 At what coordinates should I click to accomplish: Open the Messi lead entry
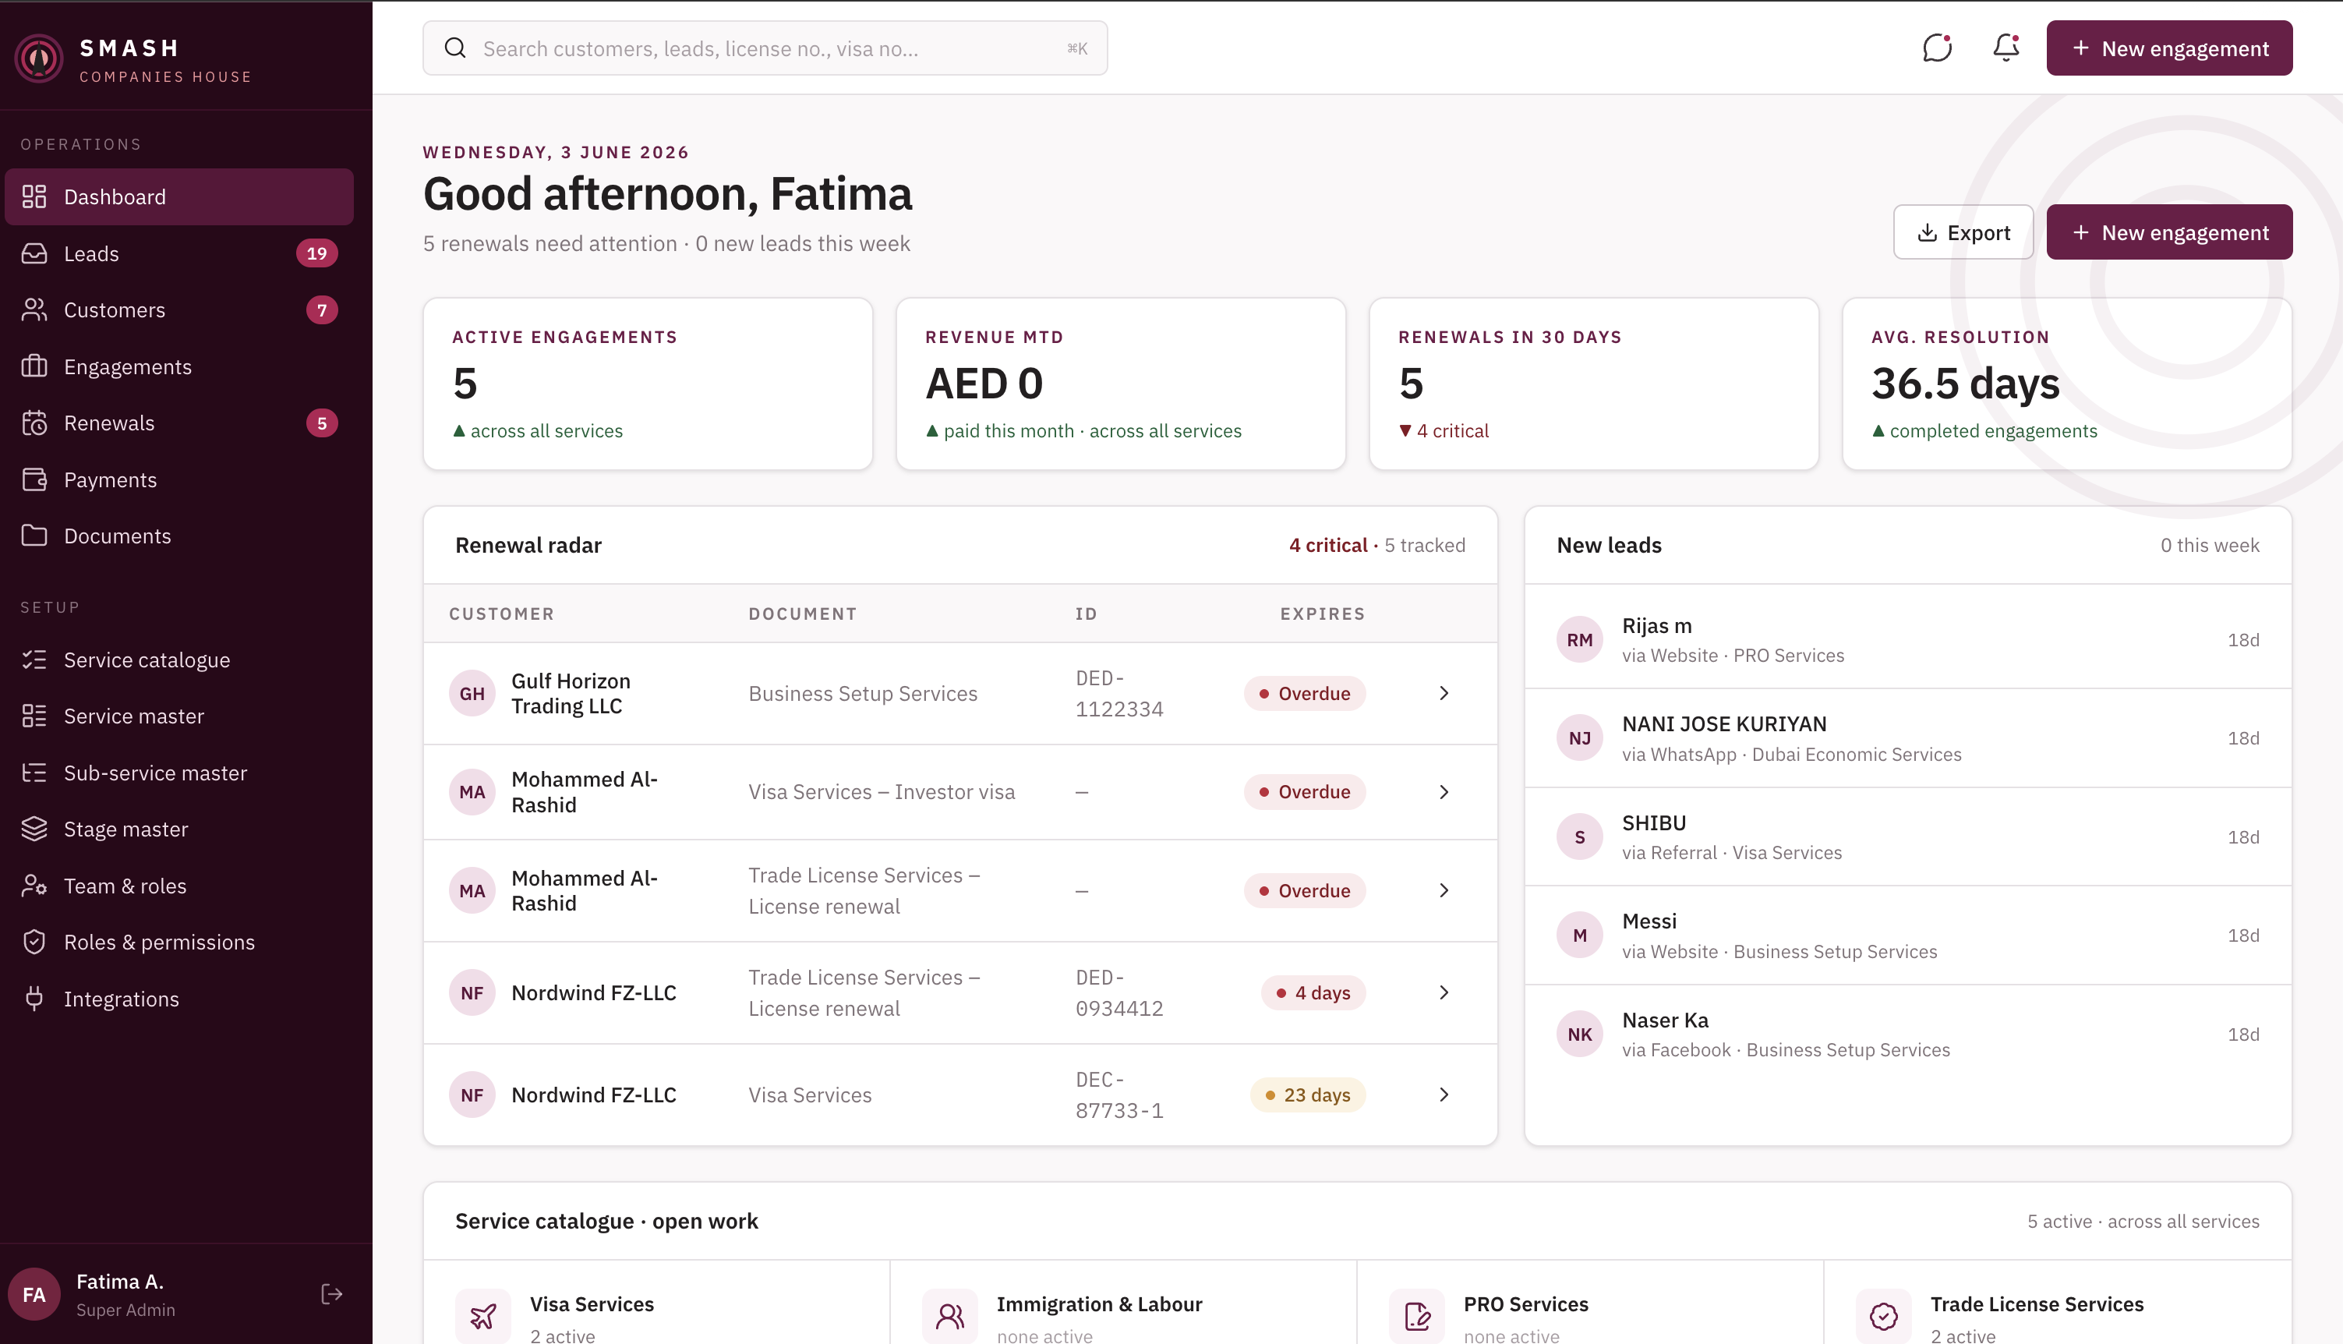tap(1907, 935)
